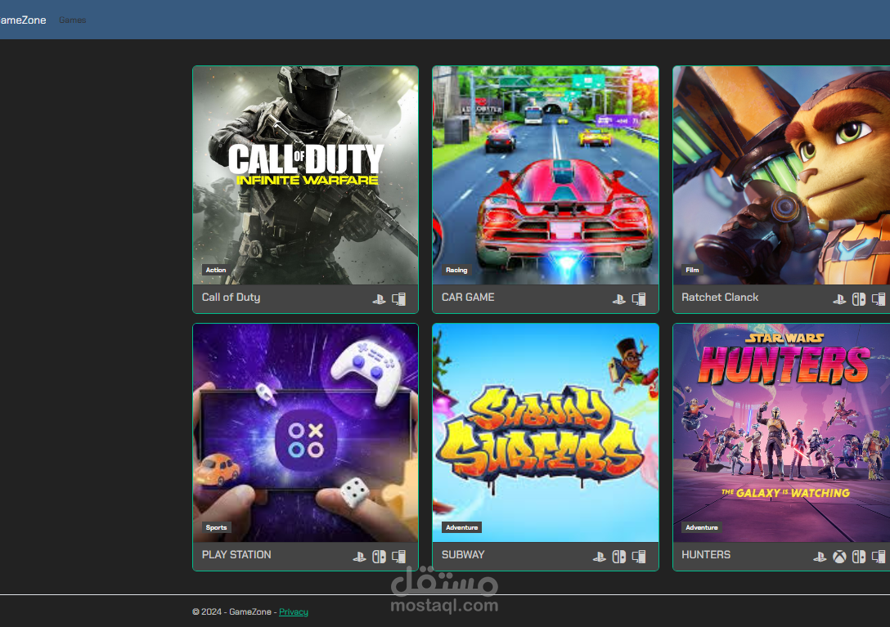Click the Adventure badge on HUNTERS card
The width and height of the screenshot is (890, 627).
pyautogui.click(x=702, y=528)
